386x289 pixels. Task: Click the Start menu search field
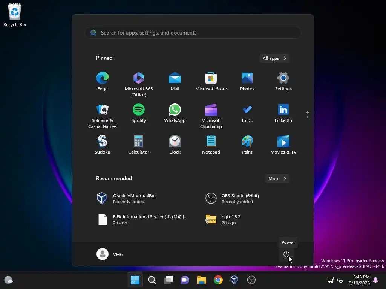click(x=193, y=33)
